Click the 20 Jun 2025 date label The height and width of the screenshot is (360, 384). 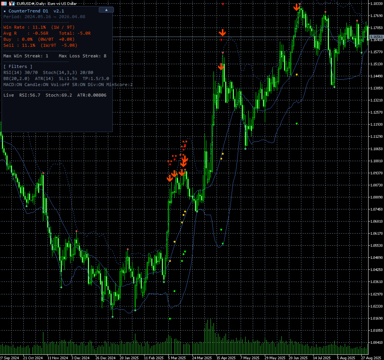(x=298, y=358)
